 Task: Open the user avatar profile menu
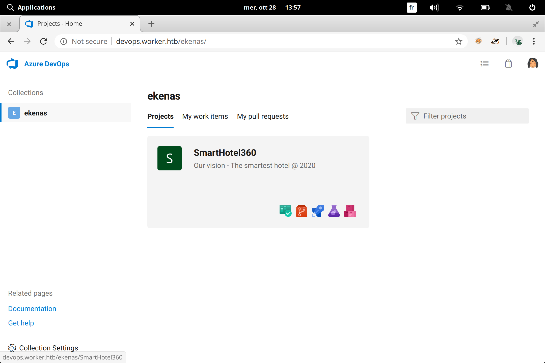click(x=532, y=63)
